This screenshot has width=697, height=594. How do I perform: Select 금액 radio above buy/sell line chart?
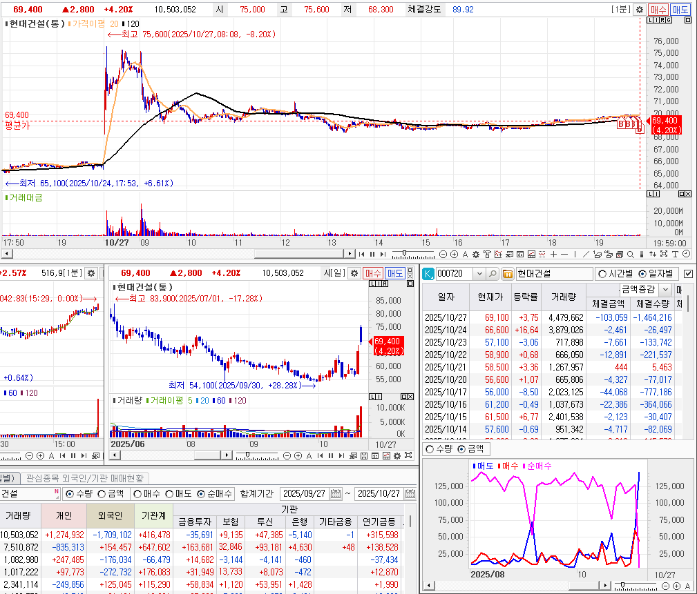point(461,449)
